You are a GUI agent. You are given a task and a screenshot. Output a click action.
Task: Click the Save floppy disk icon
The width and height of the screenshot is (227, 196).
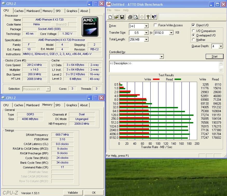(x=122, y=17)
